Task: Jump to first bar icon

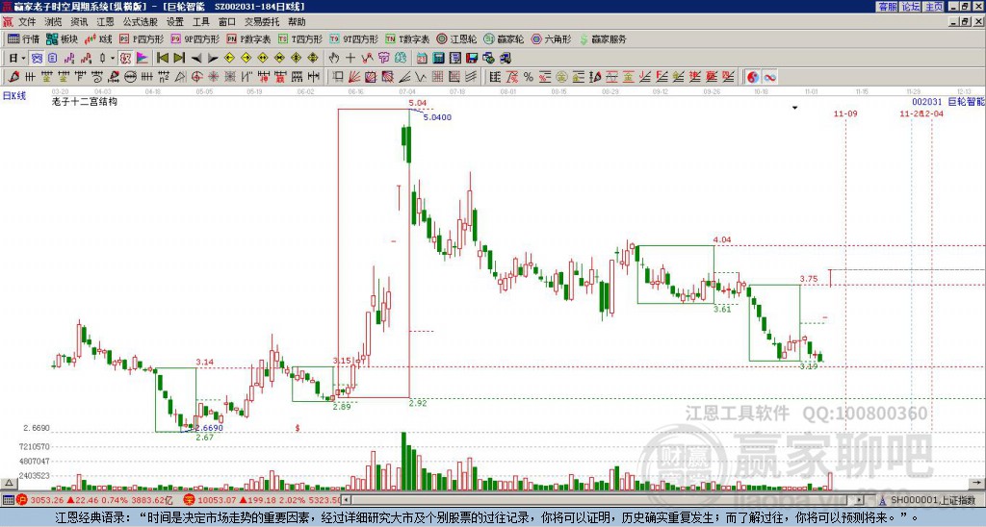Action: [x=162, y=58]
